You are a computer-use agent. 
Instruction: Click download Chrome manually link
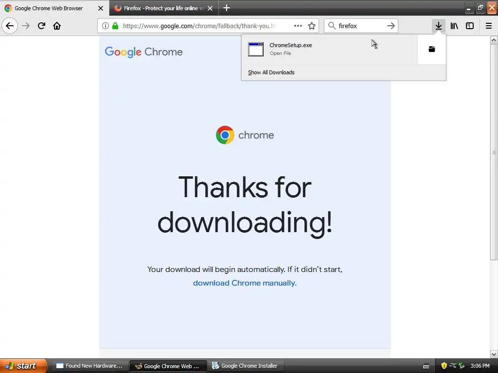coord(245,283)
